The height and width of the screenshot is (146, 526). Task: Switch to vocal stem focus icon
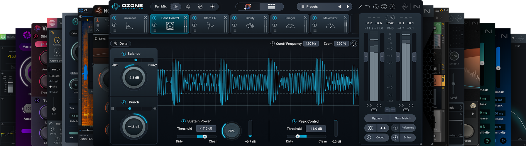pos(188,6)
